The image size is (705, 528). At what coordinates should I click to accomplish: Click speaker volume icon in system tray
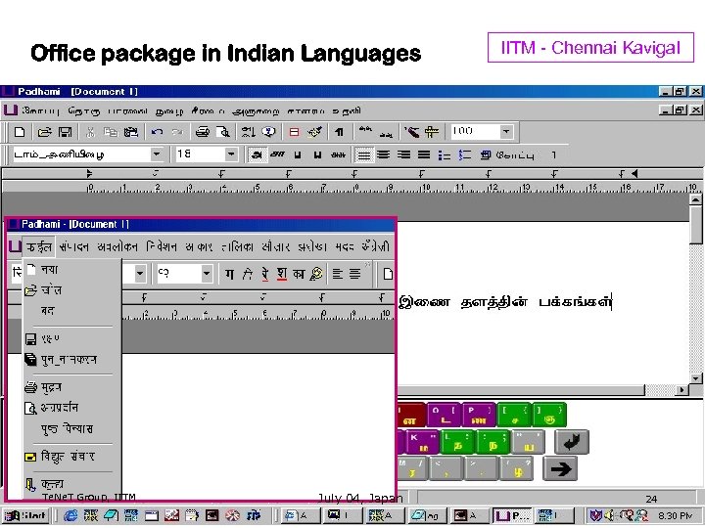click(x=608, y=515)
